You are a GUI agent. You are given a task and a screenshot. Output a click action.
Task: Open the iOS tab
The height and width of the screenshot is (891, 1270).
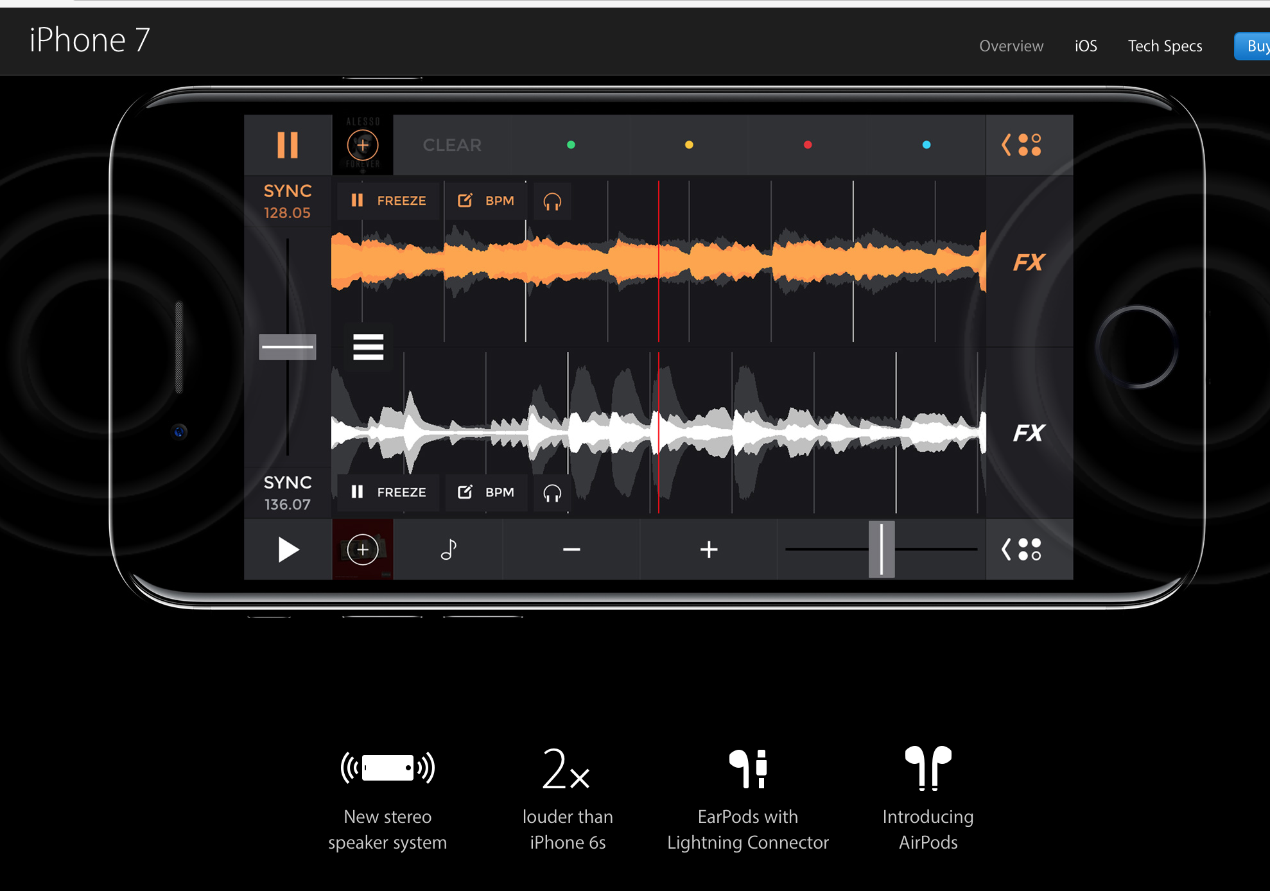pyautogui.click(x=1086, y=46)
